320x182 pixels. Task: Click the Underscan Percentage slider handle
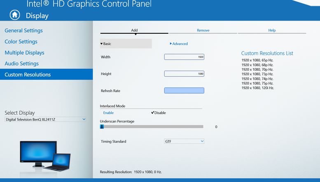click(102, 127)
